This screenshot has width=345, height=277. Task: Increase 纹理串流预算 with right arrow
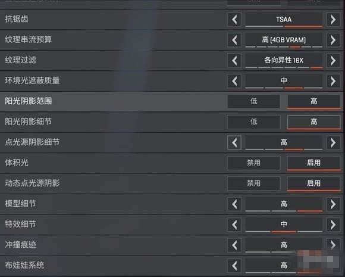(x=333, y=40)
